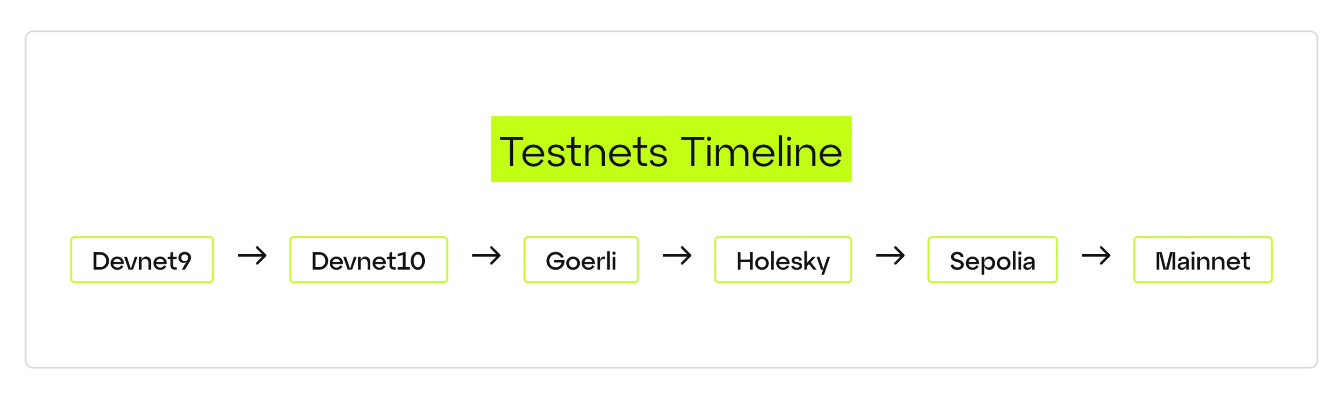Viewport: 1343px width, 399px height.
Task: Click the arrow pointing to Mainnet
Action: coord(1096,256)
